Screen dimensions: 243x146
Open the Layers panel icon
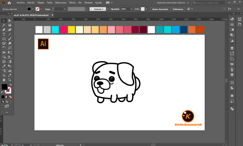232,48
